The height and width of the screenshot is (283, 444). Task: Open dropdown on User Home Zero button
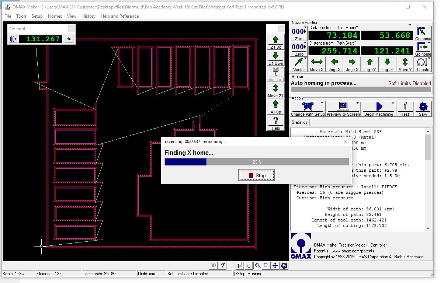[305, 28]
